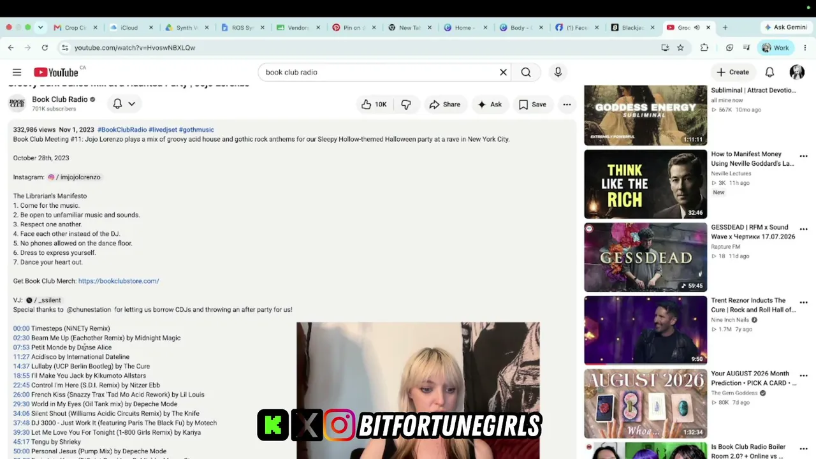Open Chrome media controls in toolbar
Viewport: 816px width, 459px height.
click(x=746, y=48)
